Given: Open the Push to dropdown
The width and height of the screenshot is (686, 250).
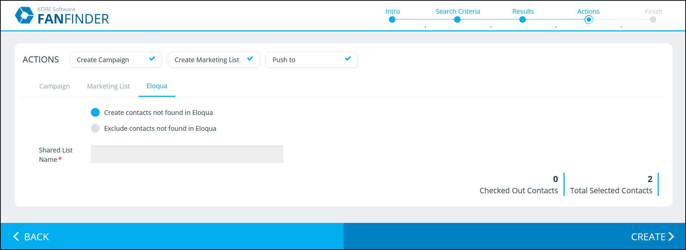Looking at the screenshot, I should 312,60.
